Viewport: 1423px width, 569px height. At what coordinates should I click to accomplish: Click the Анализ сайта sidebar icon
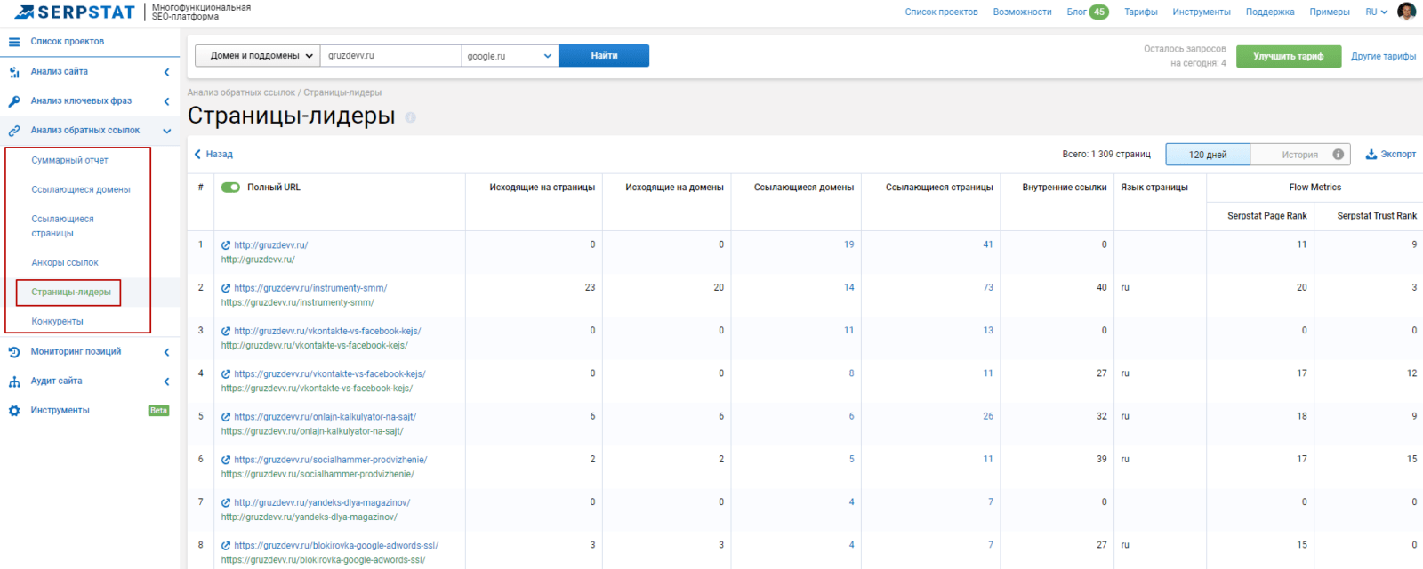tap(14, 72)
